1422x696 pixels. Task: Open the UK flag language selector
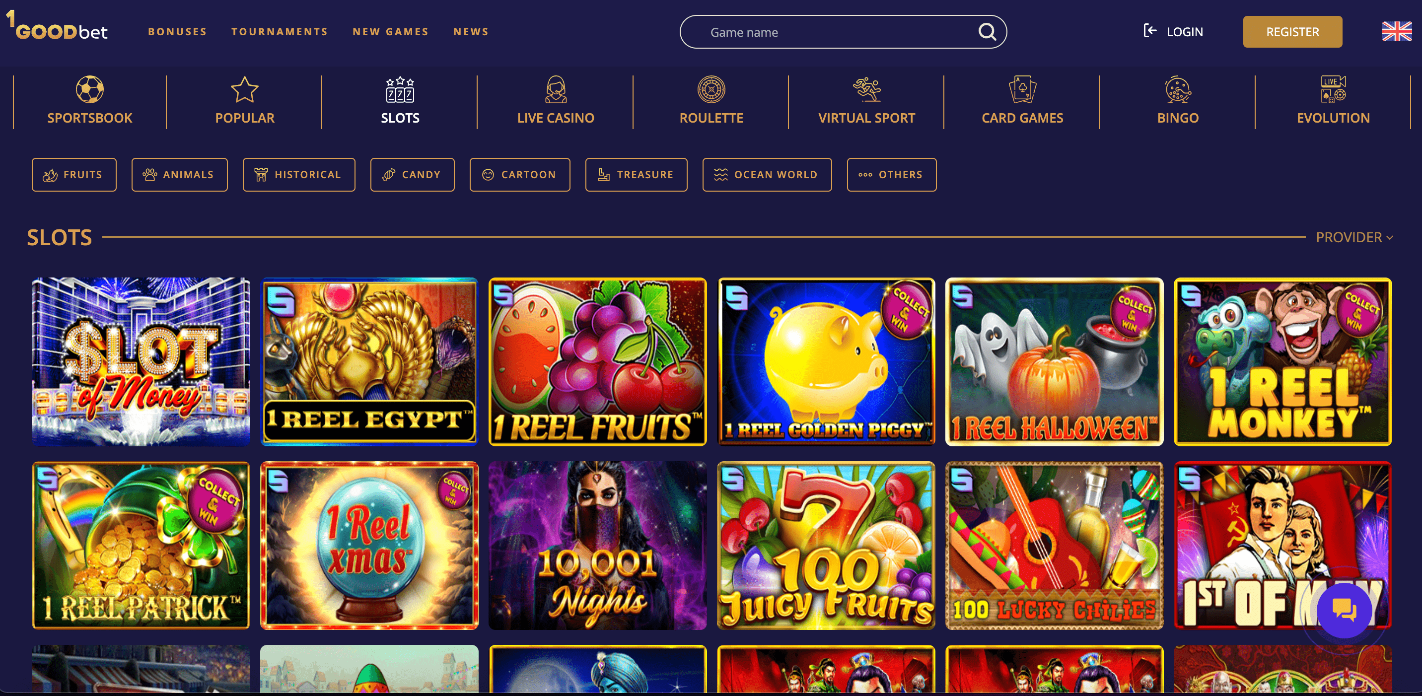pyautogui.click(x=1397, y=31)
